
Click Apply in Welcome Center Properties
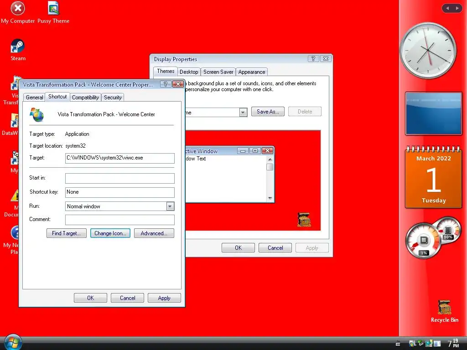(x=164, y=298)
